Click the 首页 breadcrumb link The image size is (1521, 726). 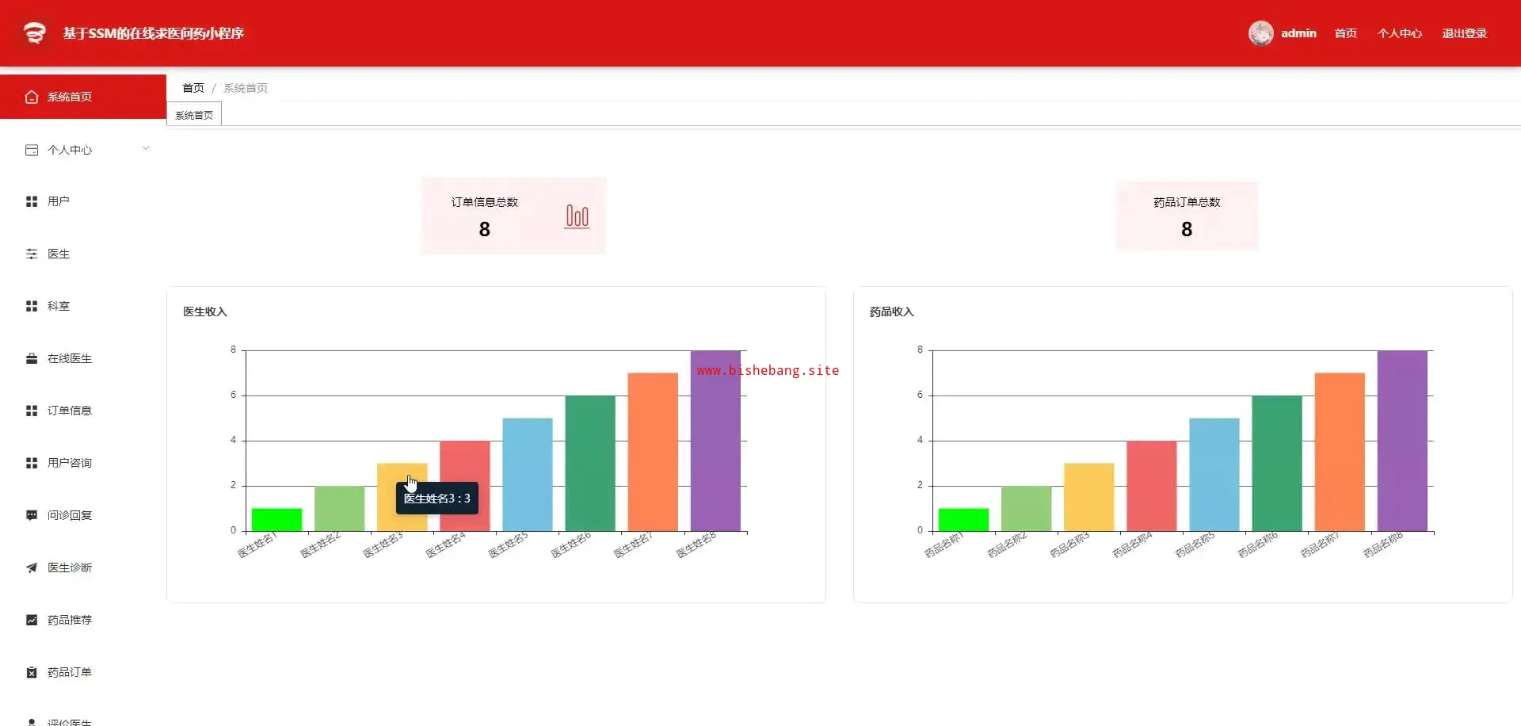(x=193, y=88)
